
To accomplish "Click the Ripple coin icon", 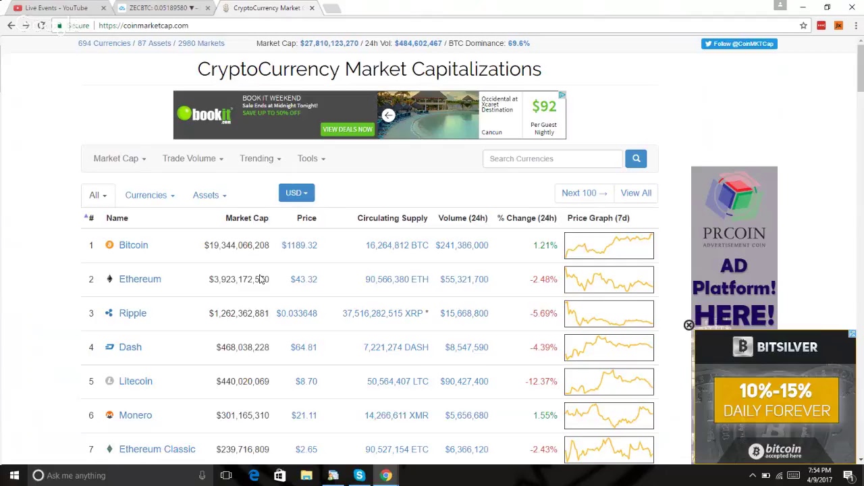I will (109, 313).
